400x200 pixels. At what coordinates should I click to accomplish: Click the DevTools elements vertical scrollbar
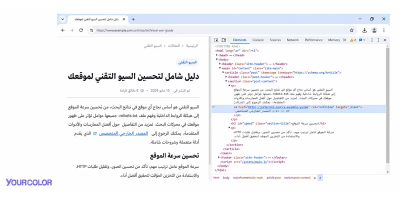[x=388, y=106]
